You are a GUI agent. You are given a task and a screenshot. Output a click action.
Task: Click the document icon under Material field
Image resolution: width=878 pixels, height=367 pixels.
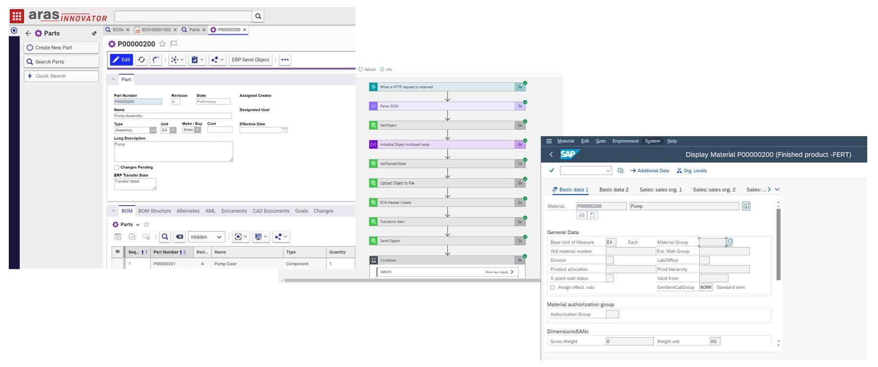pos(592,215)
